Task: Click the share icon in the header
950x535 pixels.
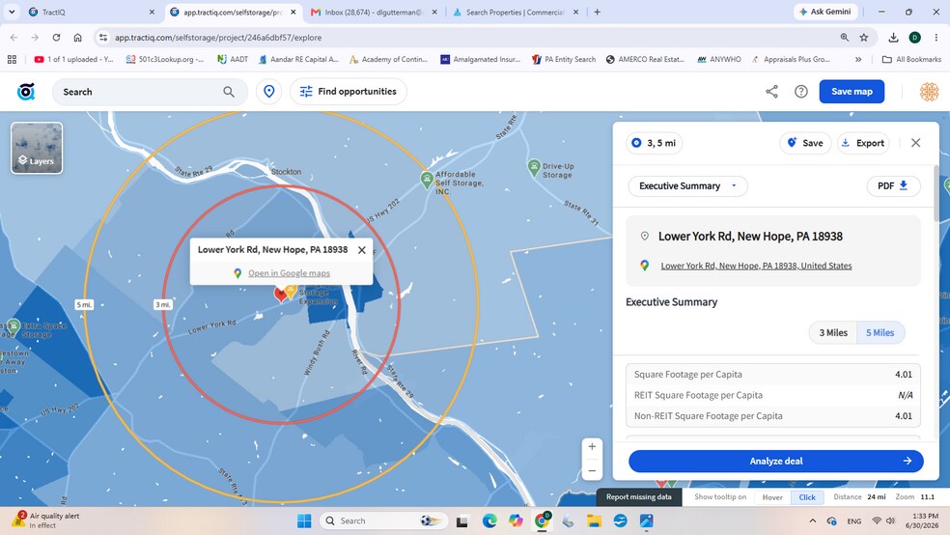Action: (771, 92)
